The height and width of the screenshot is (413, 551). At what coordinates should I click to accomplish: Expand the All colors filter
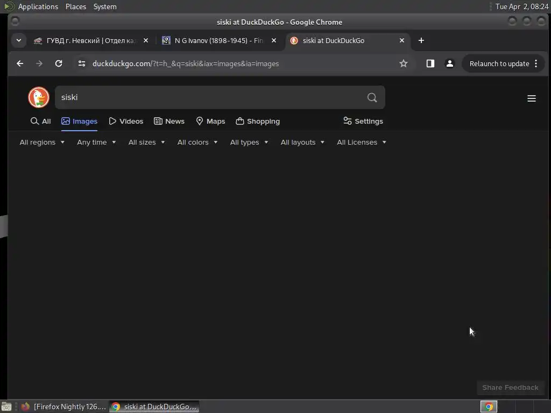point(197,142)
